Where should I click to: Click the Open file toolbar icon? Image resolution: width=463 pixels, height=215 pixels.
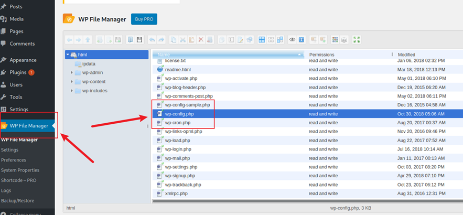click(x=131, y=39)
